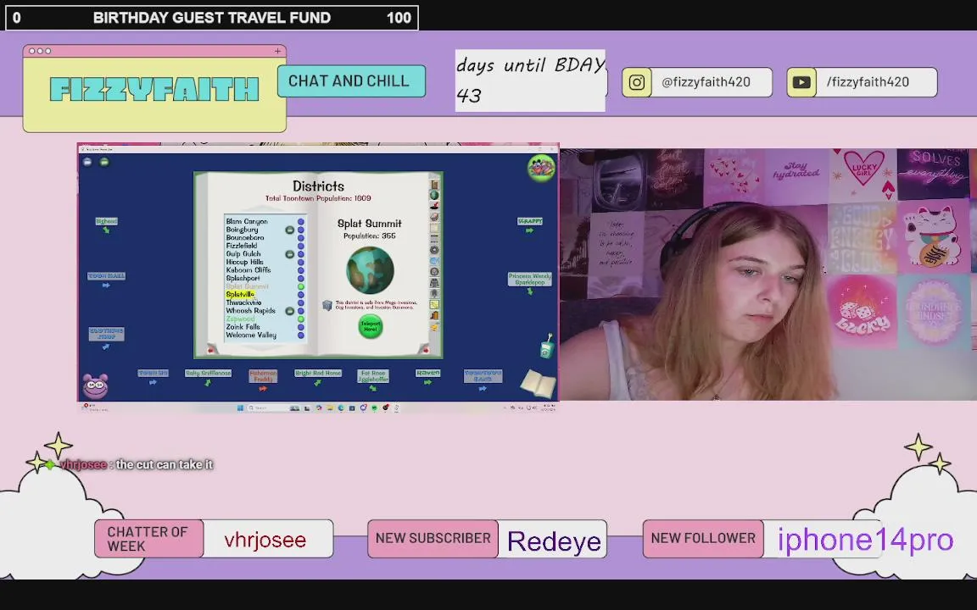Click the @fizzyfaith420 Instagram handle

coord(706,82)
